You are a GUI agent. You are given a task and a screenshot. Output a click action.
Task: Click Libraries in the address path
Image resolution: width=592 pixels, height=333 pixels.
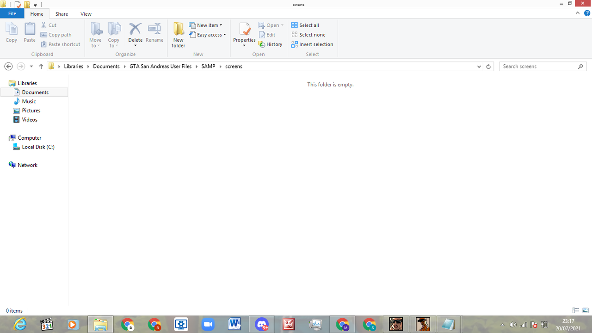click(74, 67)
